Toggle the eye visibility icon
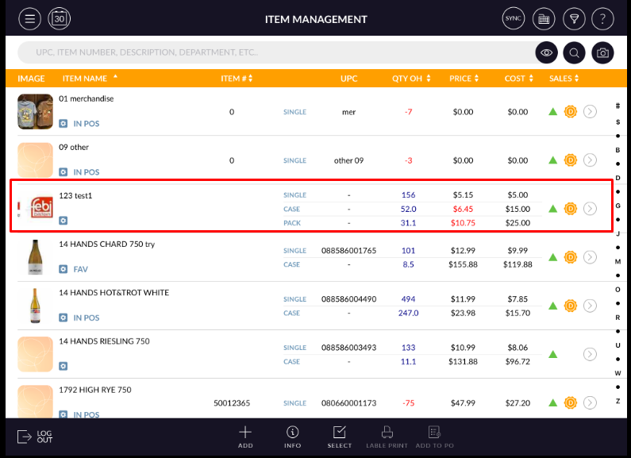 click(x=545, y=52)
